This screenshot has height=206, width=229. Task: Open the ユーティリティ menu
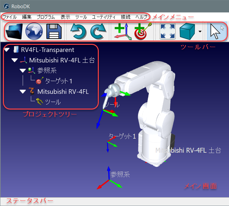pyautogui.click(x=104, y=17)
